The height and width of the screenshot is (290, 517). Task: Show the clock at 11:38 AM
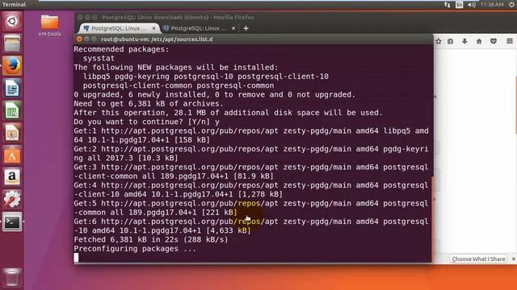[492, 5]
